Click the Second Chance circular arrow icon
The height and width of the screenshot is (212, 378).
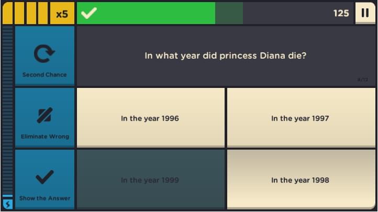pyautogui.click(x=45, y=53)
